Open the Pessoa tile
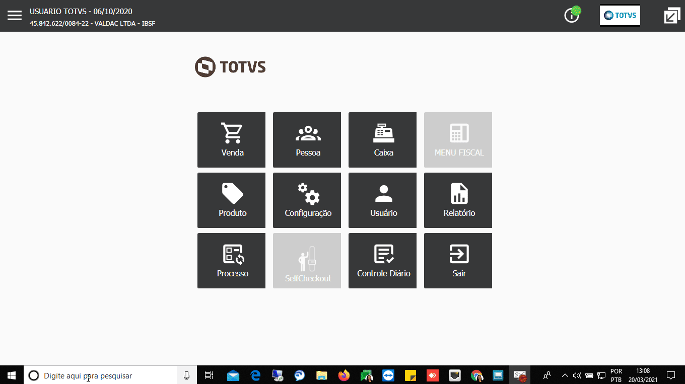Screen dimensions: 685x384 click(307, 140)
